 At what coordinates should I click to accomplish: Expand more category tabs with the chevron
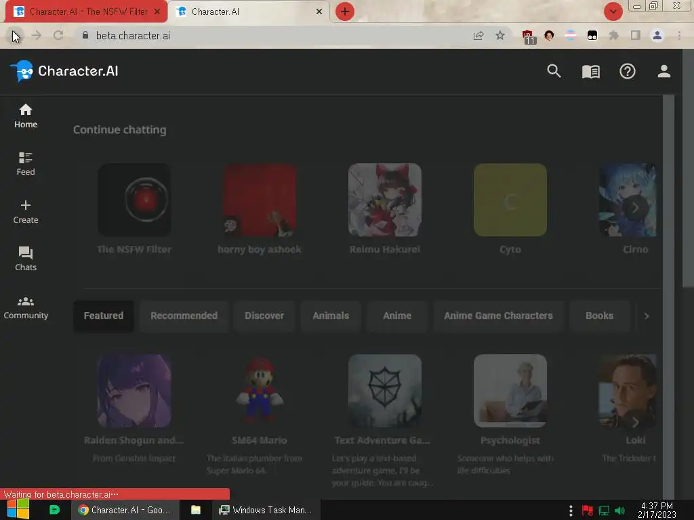[x=647, y=316]
